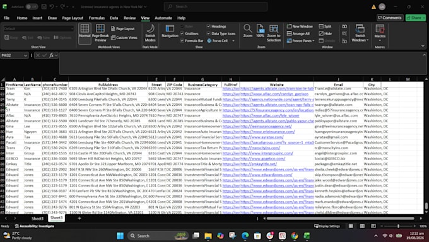This screenshot has width=429, height=242.
Task: Open Custom Views dialog
Action: 124,38
